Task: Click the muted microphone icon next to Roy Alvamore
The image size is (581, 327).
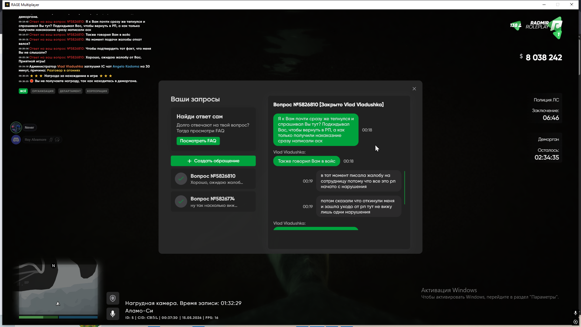Action: coord(51,140)
